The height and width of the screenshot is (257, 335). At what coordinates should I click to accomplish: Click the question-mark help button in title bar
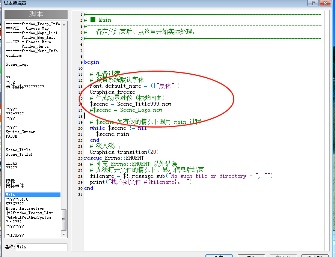tap(313, 3)
